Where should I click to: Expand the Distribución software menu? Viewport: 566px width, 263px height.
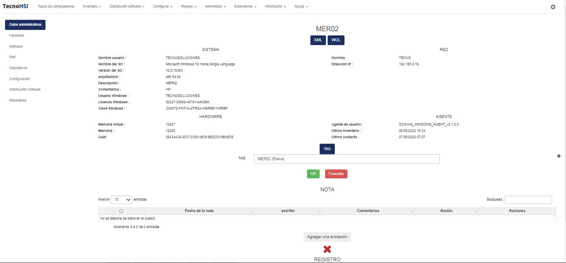click(127, 7)
